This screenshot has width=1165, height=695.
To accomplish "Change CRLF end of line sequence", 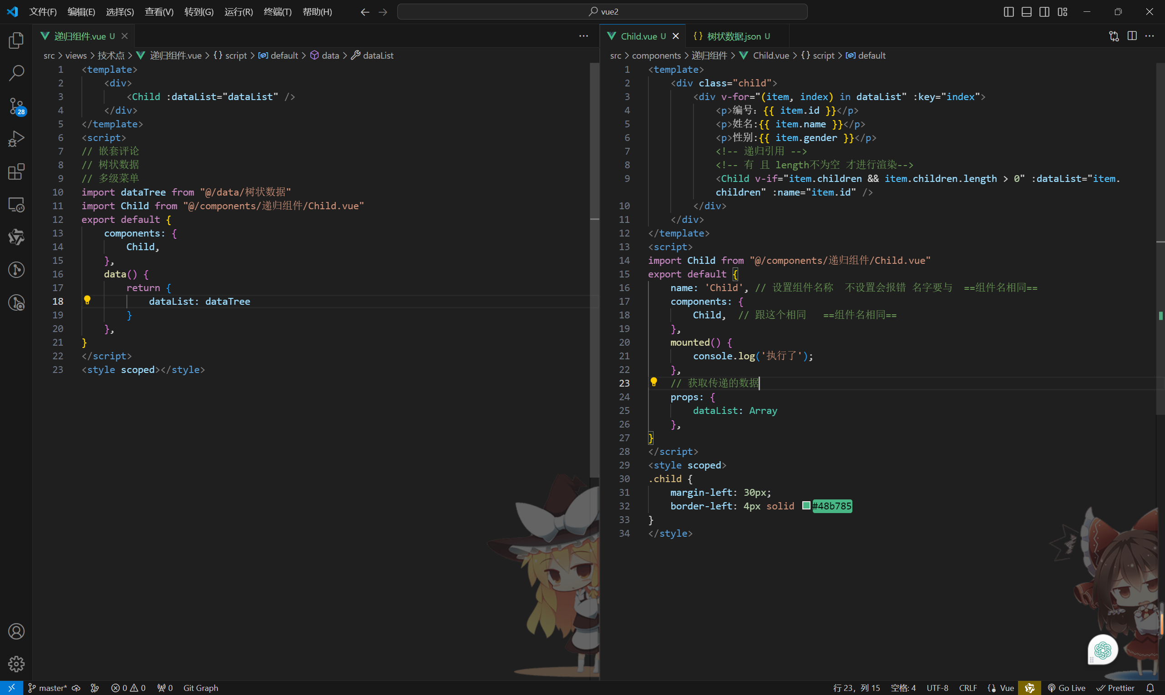I will (968, 688).
